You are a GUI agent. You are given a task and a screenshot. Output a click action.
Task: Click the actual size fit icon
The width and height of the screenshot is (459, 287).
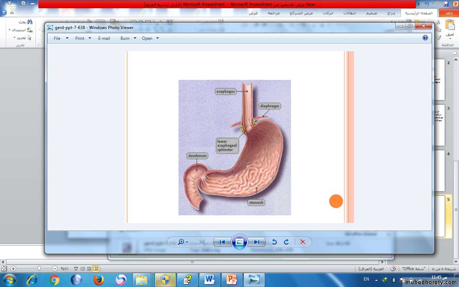(202, 242)
